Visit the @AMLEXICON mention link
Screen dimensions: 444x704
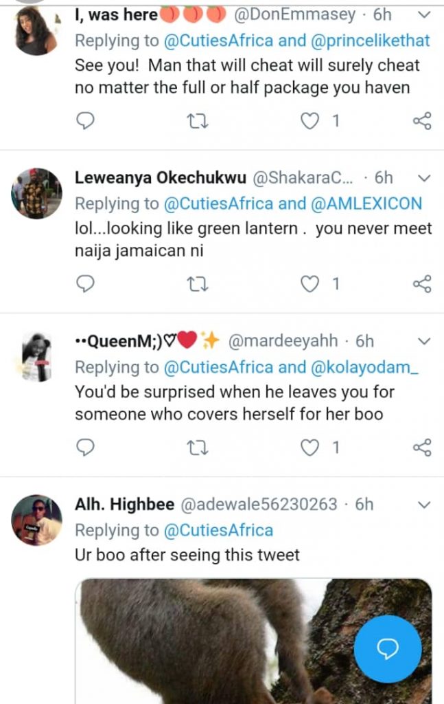tap(366, 203)
